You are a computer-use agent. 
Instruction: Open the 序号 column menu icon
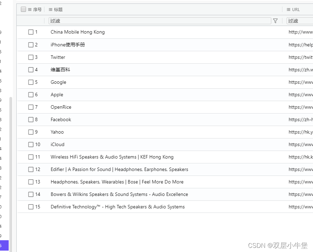coord(30,10)
